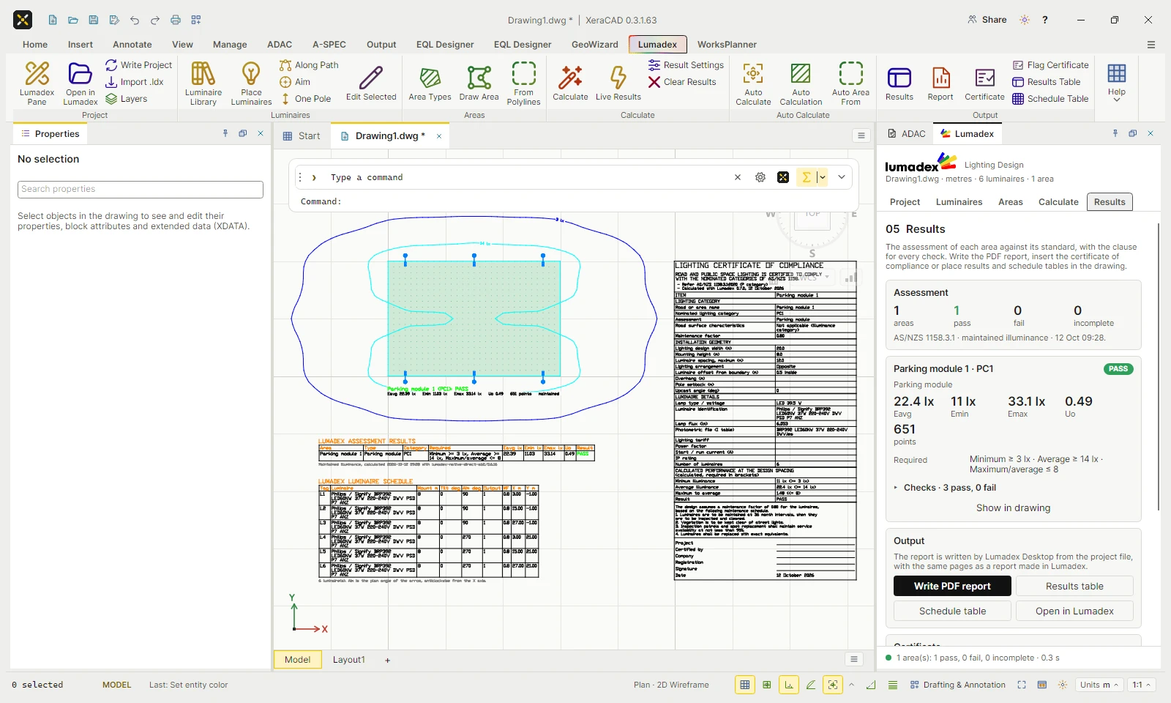Choose the Area Types tool
Screen dimensions: 1171x703
coord(430,83)
